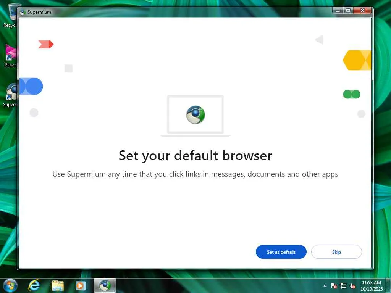Image resolution: width=391 pixels, height=293 pixels.
Task: Show hidden system tray icons
Action: tap(325, 286)
